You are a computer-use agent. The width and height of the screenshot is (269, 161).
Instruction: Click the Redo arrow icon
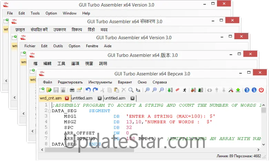95,90
